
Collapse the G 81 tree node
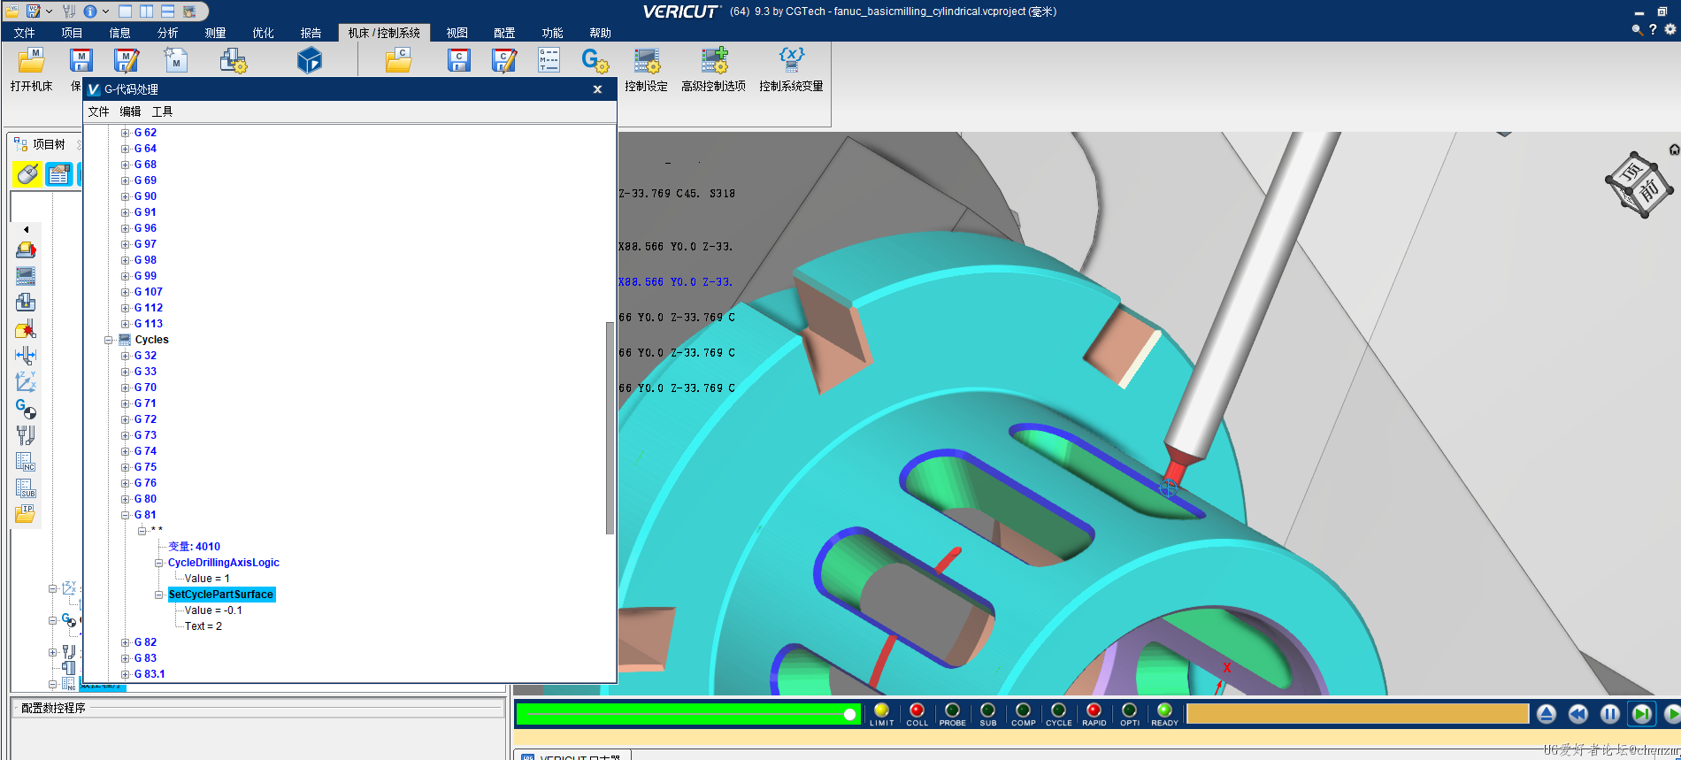(126, 515)
